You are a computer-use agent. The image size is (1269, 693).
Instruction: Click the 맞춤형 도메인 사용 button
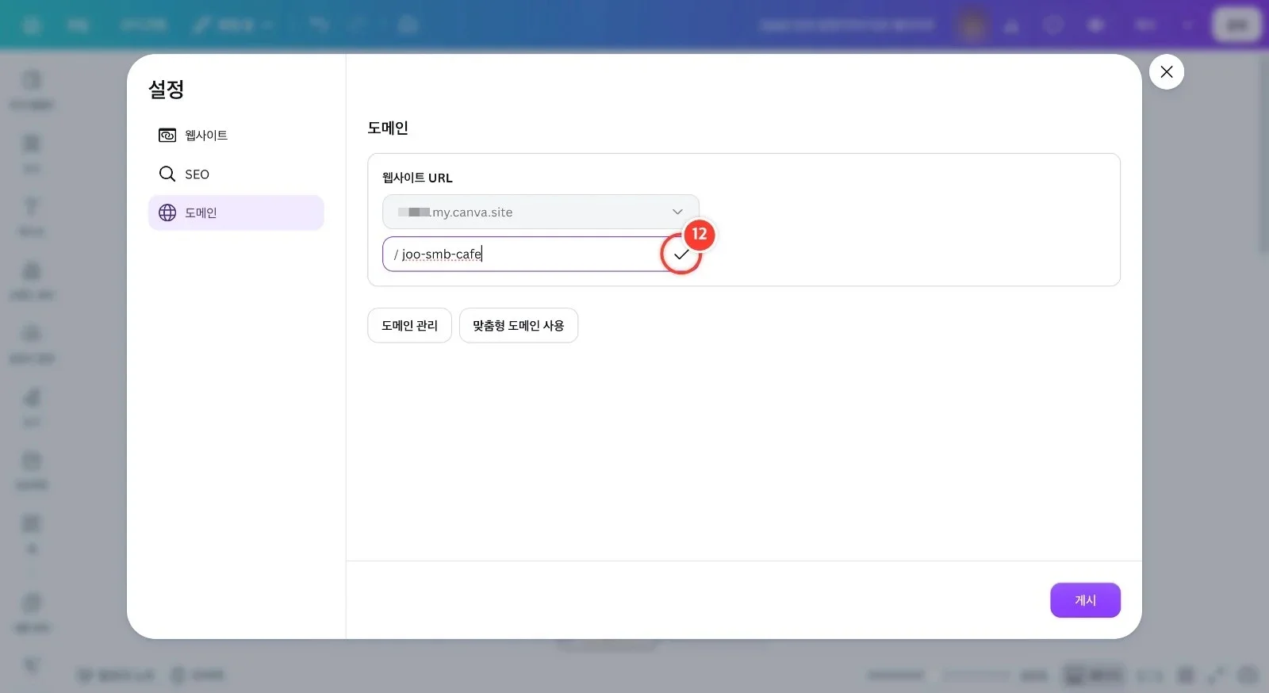point(519,325)
